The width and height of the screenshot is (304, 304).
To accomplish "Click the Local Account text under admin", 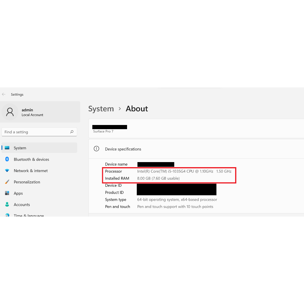I will (x=32, y=115).
